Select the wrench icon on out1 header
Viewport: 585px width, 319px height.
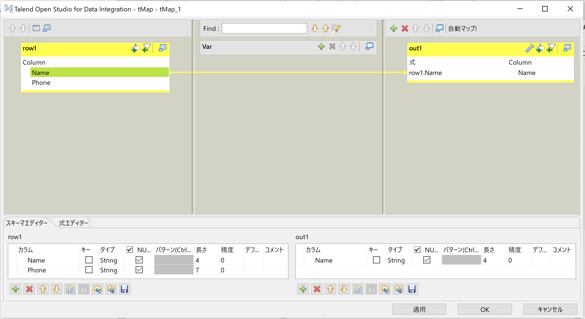click(x=530, y=48)
